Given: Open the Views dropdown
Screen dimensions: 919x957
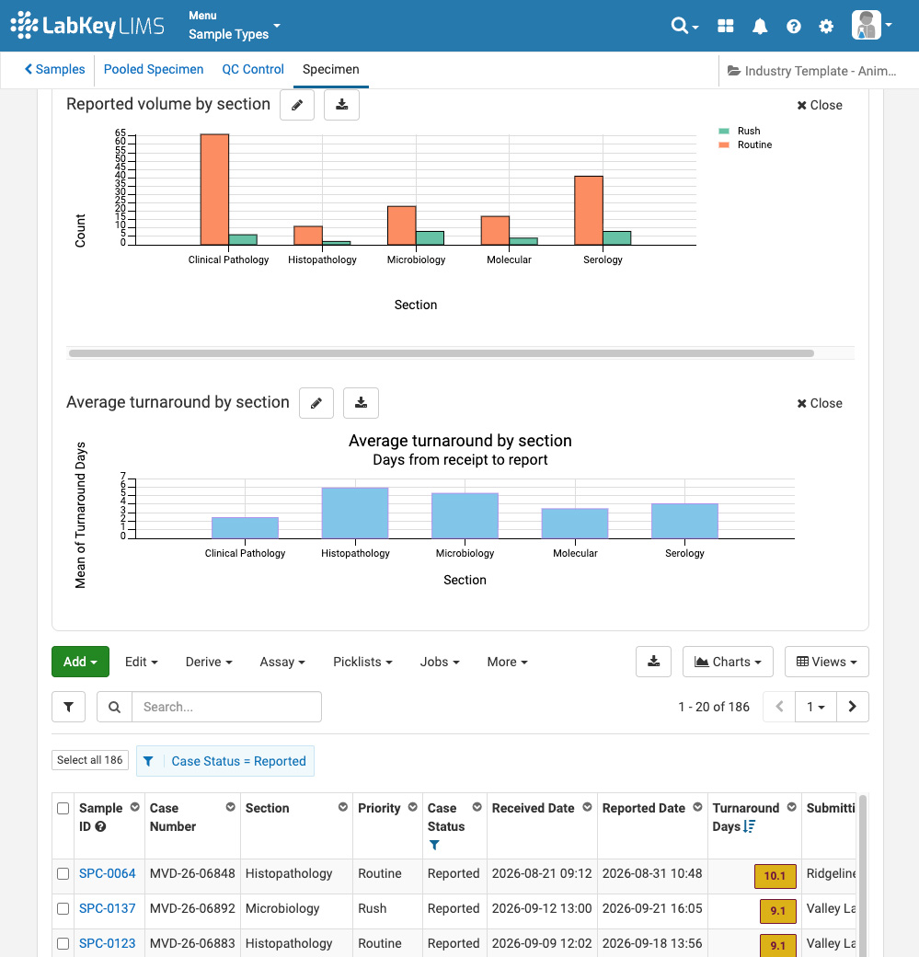Looking at the screenshot, I should [827, 662].
